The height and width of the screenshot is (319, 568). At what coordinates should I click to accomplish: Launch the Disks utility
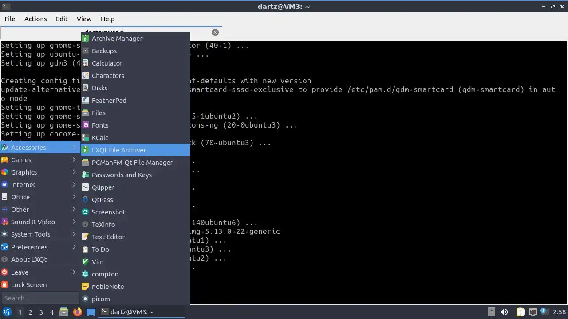(135, 88)
